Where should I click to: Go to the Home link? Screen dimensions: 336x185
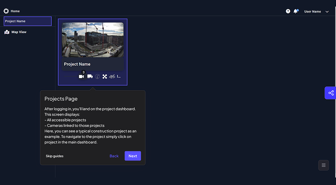pyautogui.click(x=15, y=11)
